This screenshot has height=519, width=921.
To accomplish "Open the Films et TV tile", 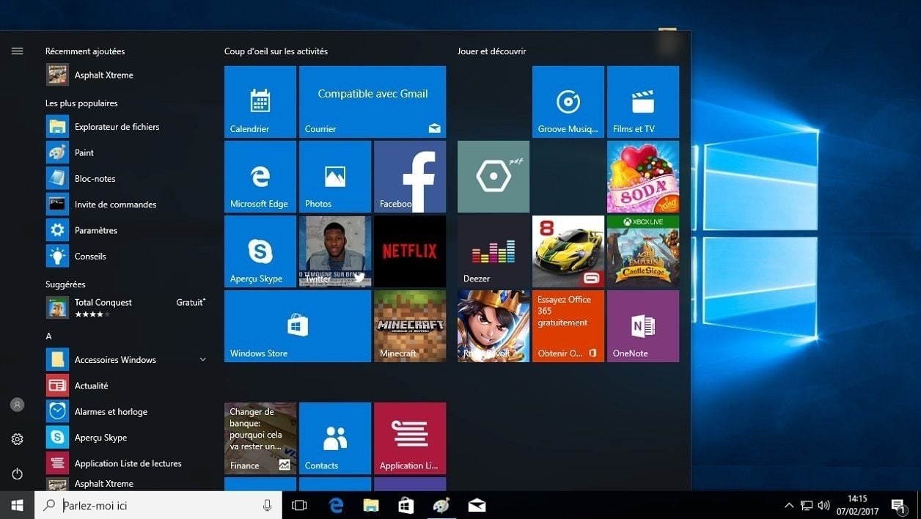I will tap(643, 102).
